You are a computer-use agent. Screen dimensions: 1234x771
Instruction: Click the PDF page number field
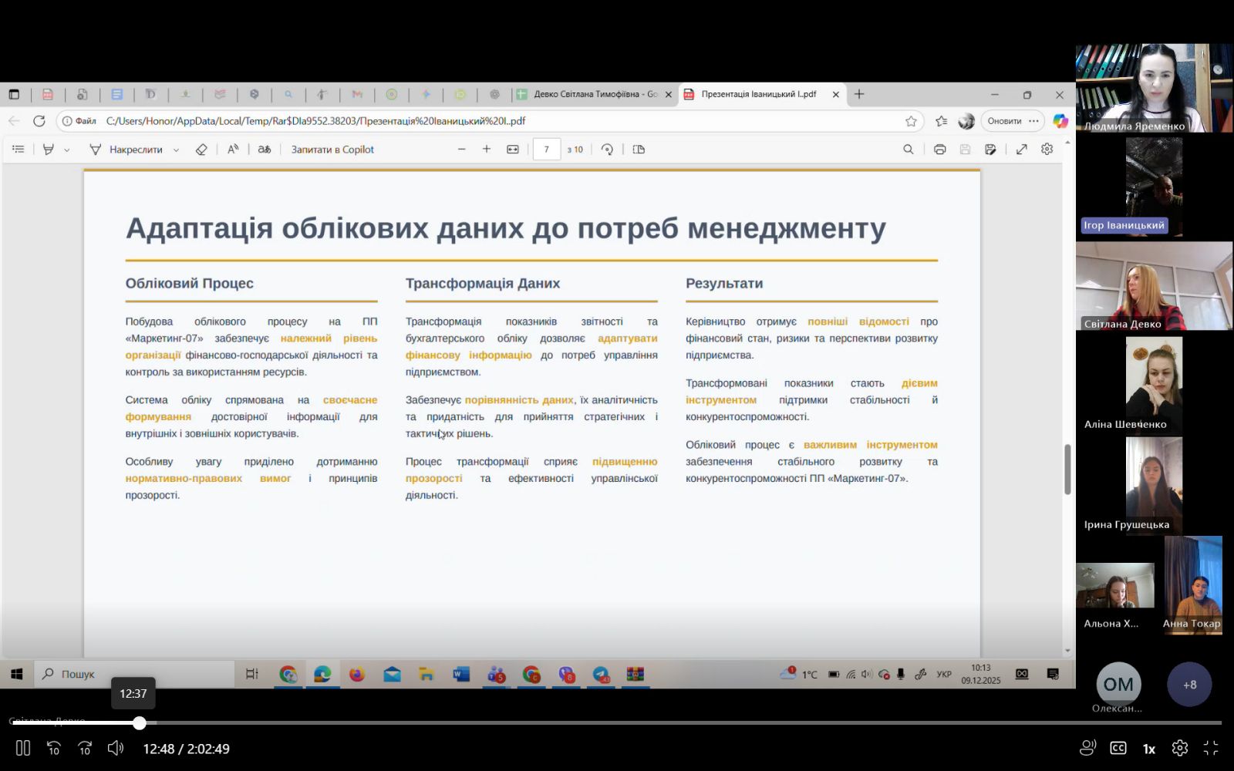[x=546, y=150]
